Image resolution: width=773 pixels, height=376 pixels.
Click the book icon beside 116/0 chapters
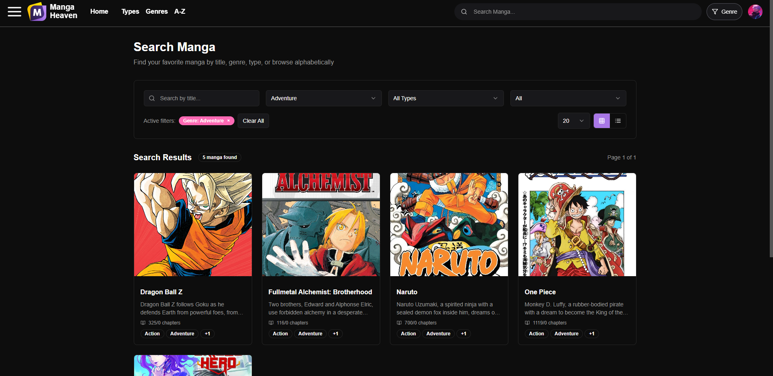tap(271, 323)
